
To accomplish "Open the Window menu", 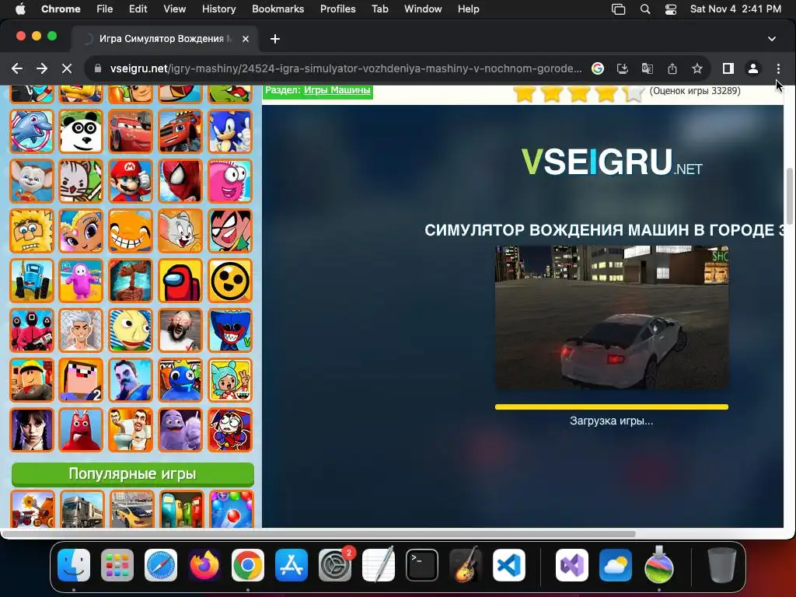I will coord(423,9).
